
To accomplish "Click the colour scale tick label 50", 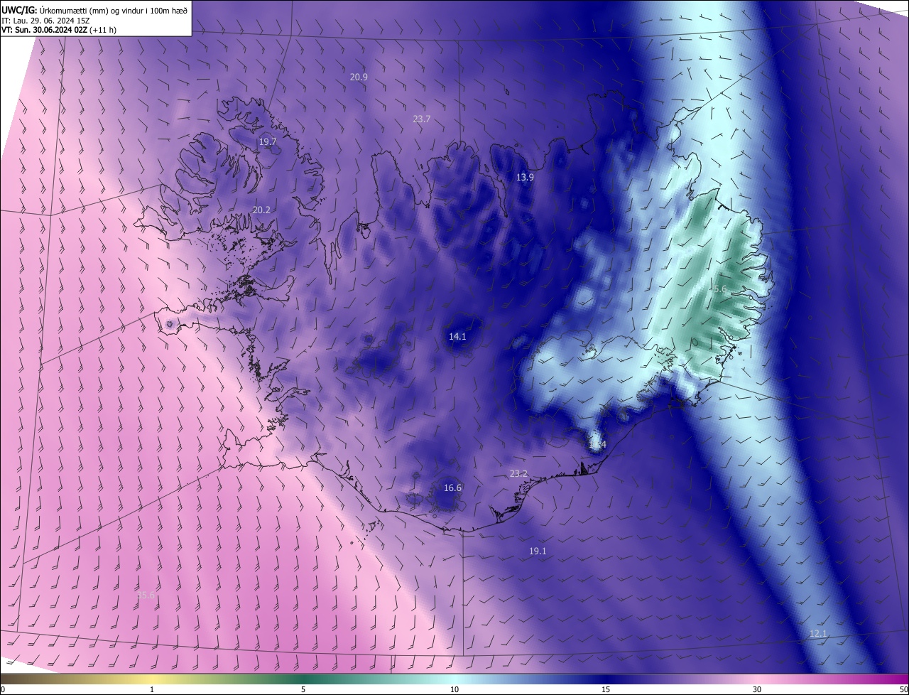I will pyautogui.click(x=903, y=689).
